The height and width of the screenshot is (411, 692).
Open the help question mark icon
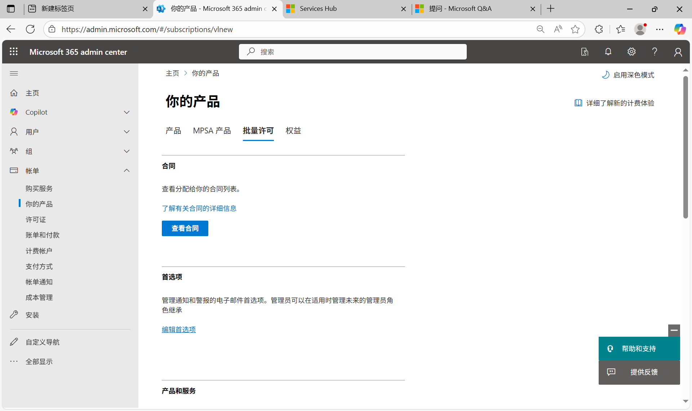tap(655, 52)
